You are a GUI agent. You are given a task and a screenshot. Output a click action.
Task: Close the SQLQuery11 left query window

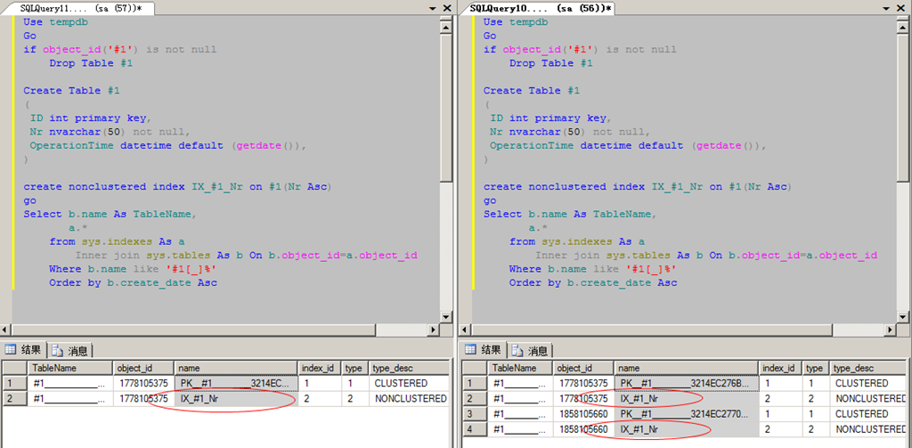point(447,7)
